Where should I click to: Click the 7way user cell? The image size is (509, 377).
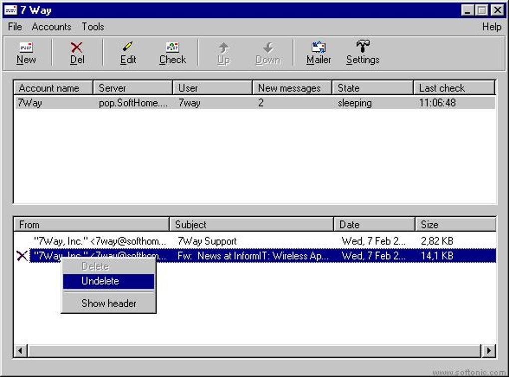(189, 103)
